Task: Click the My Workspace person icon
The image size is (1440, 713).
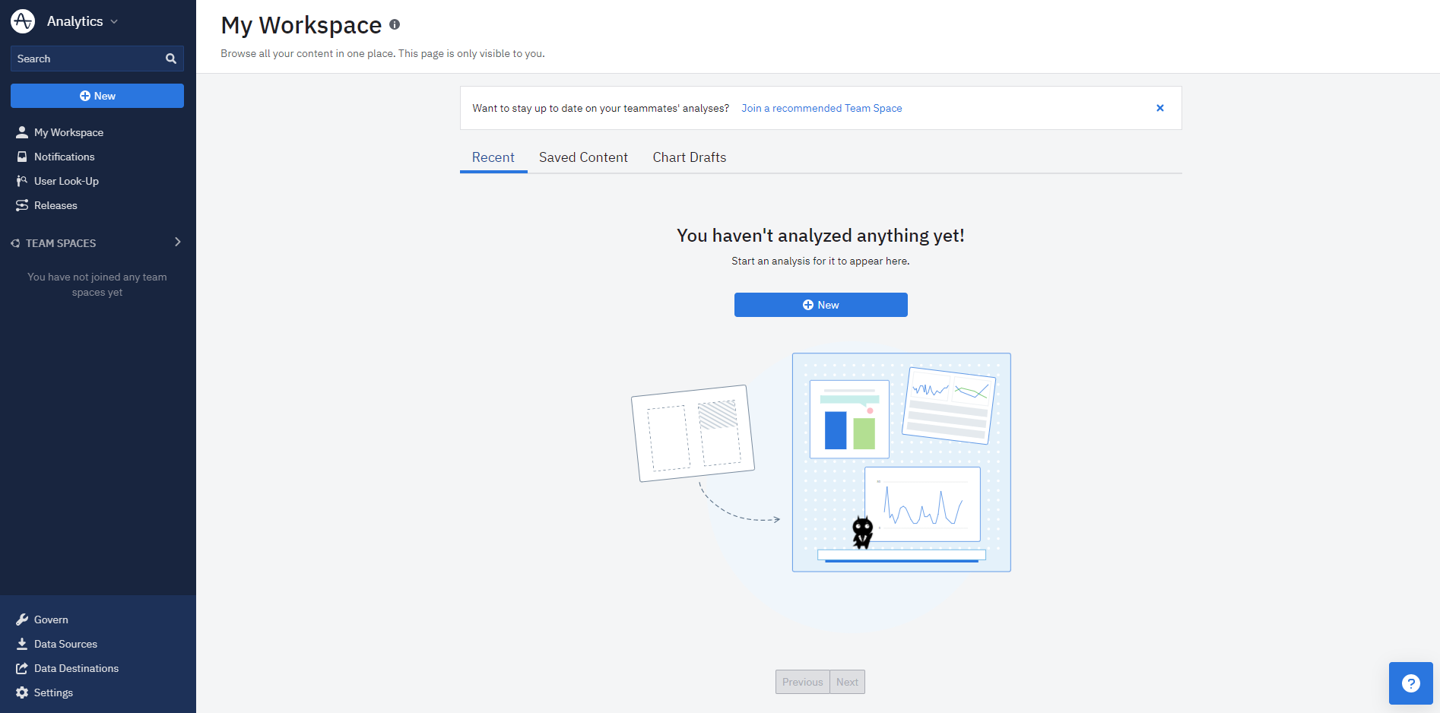Action: tap(22, 132)
